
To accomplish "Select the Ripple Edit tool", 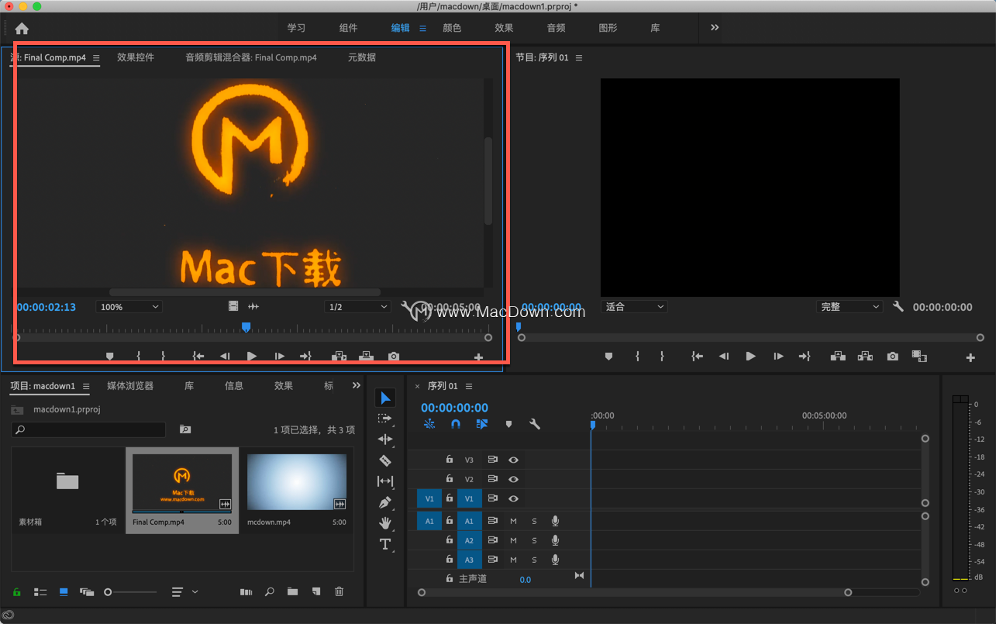I will 385,440.
